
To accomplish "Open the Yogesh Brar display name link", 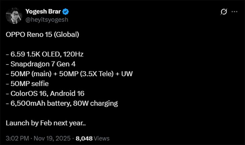I will (44, 12).
